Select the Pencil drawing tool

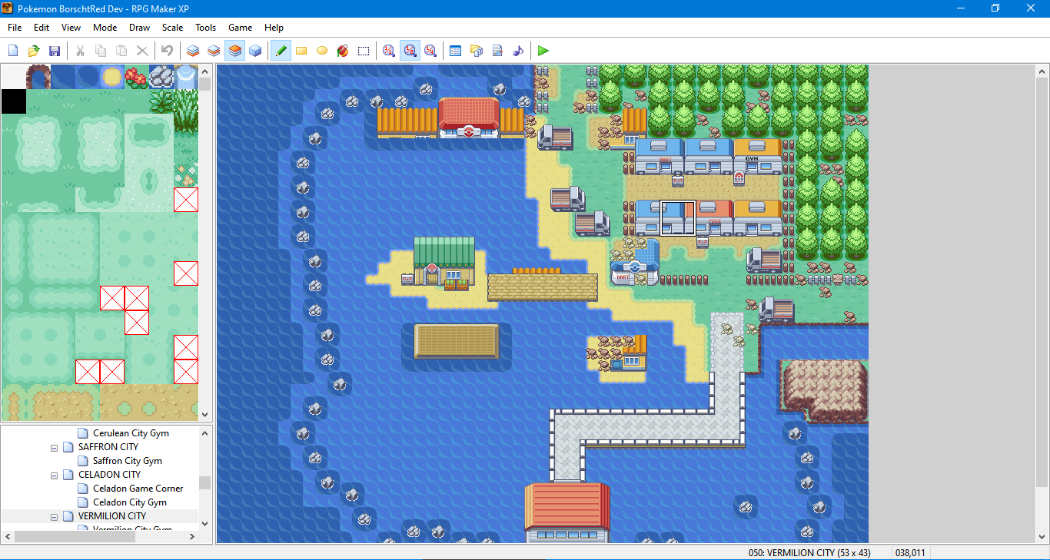click(281, 51)
